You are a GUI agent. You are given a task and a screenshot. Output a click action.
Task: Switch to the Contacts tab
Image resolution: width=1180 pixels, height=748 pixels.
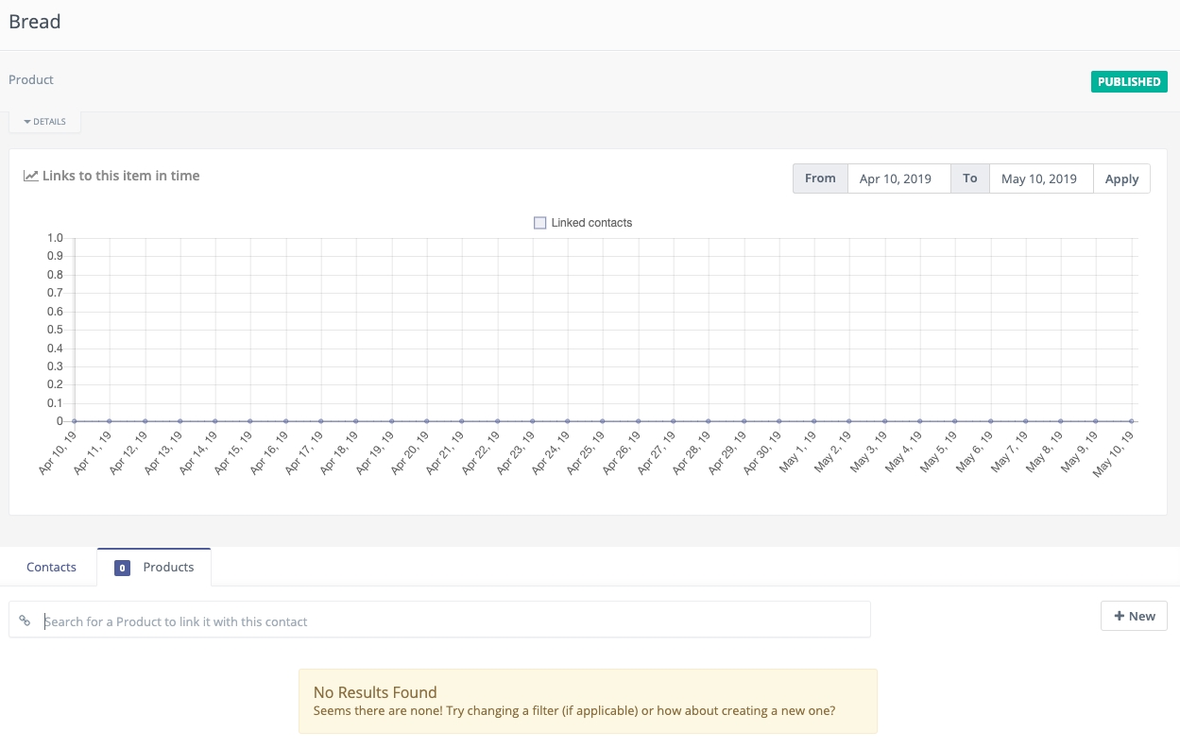pos(51,568)
